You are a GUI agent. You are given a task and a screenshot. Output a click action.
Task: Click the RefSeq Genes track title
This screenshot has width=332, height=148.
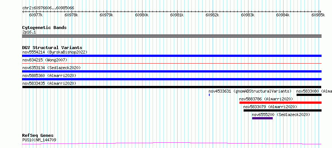(38, 135)
